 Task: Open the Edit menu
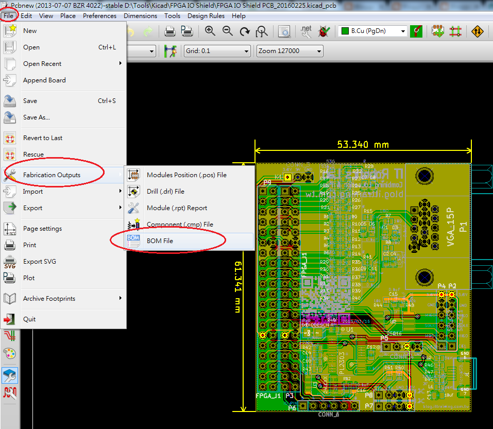pyautogui.click(x=26, y=16)
